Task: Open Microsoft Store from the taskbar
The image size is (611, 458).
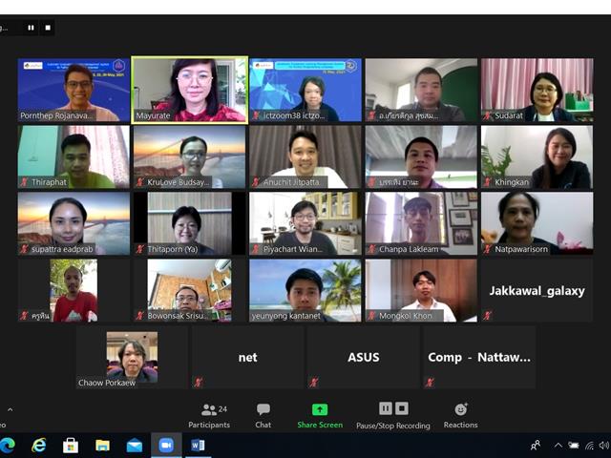Action: [71, 446]
